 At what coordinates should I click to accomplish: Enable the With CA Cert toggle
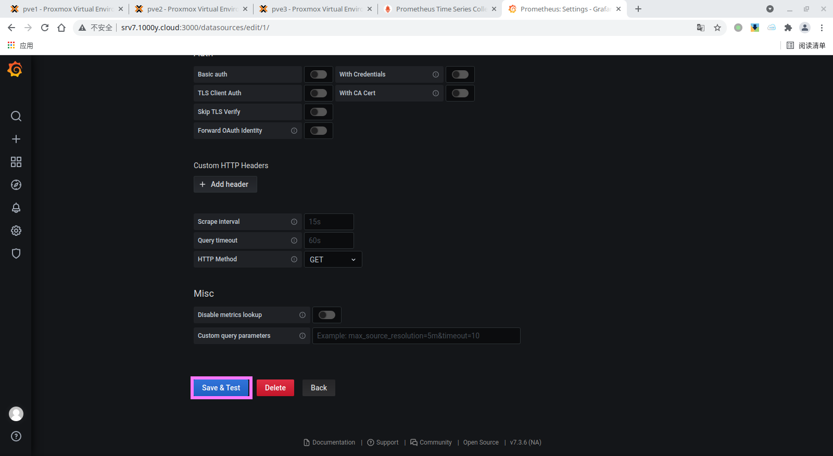(x=460, y=93)
